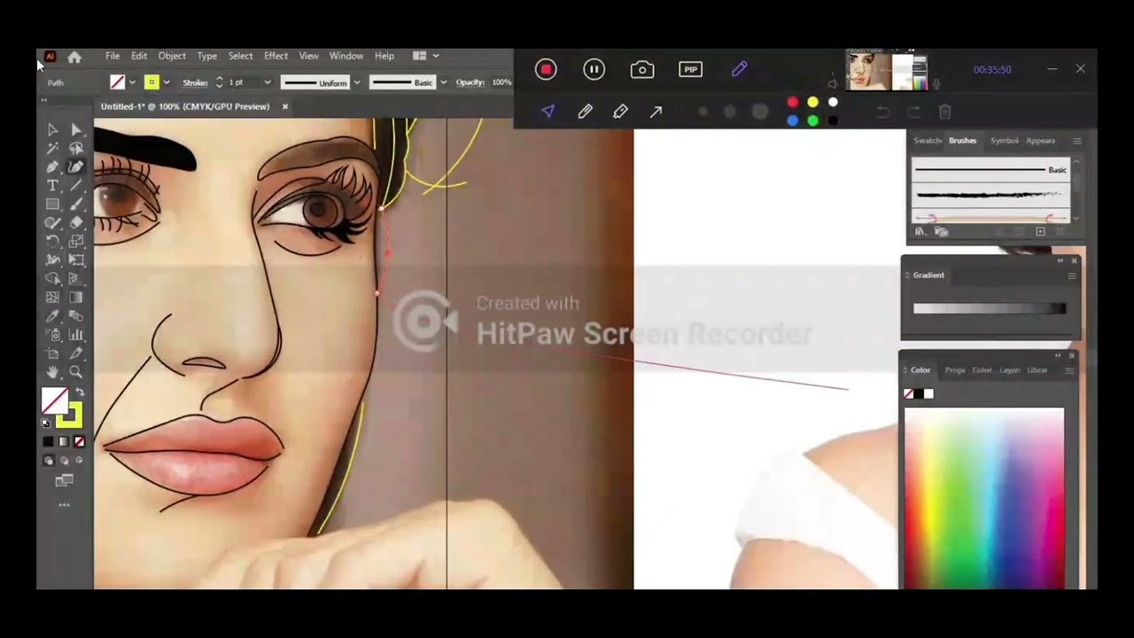Open the stroke color dropdown

[166, 82]
